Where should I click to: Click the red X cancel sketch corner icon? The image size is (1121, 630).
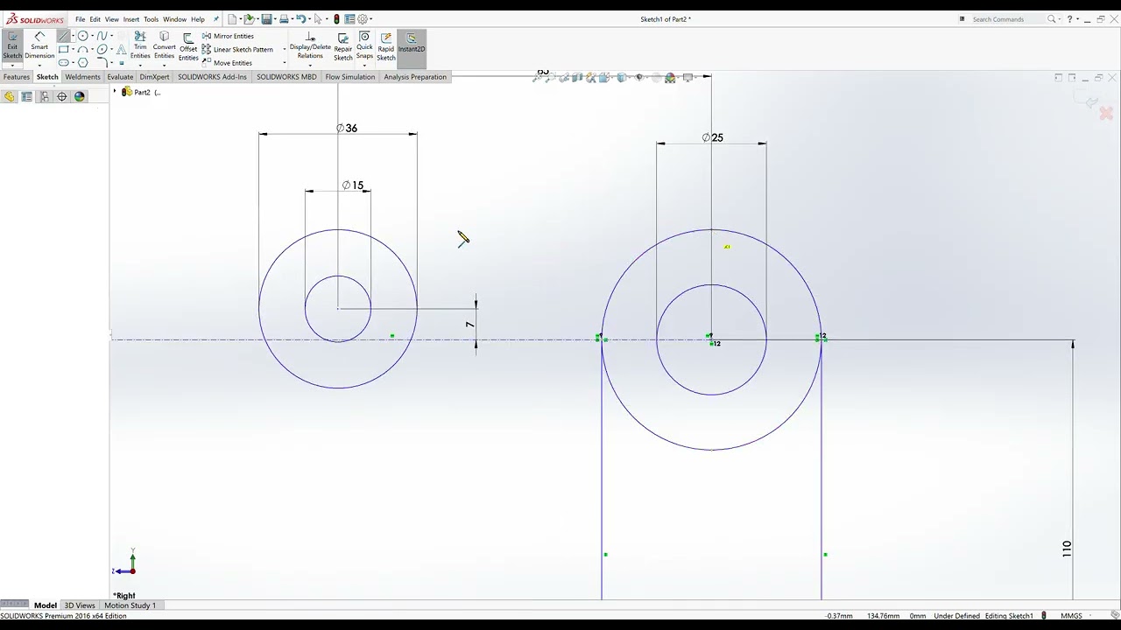point(1106,113)
